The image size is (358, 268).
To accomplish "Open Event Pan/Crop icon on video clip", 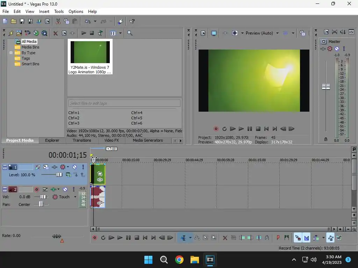I will point(100,174).
